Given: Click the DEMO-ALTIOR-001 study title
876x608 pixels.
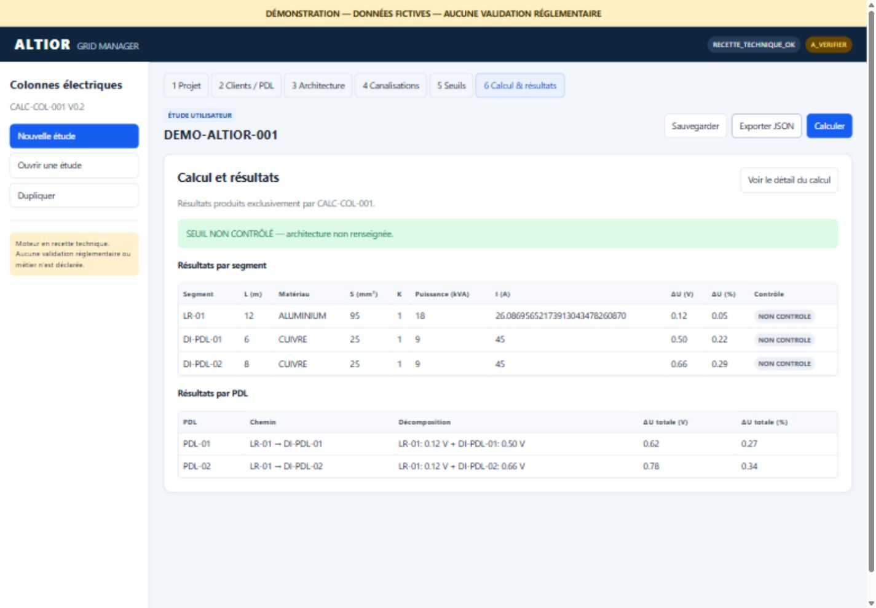Looking at the screenshot, I should pyautogui.click(x=221, y=135).
